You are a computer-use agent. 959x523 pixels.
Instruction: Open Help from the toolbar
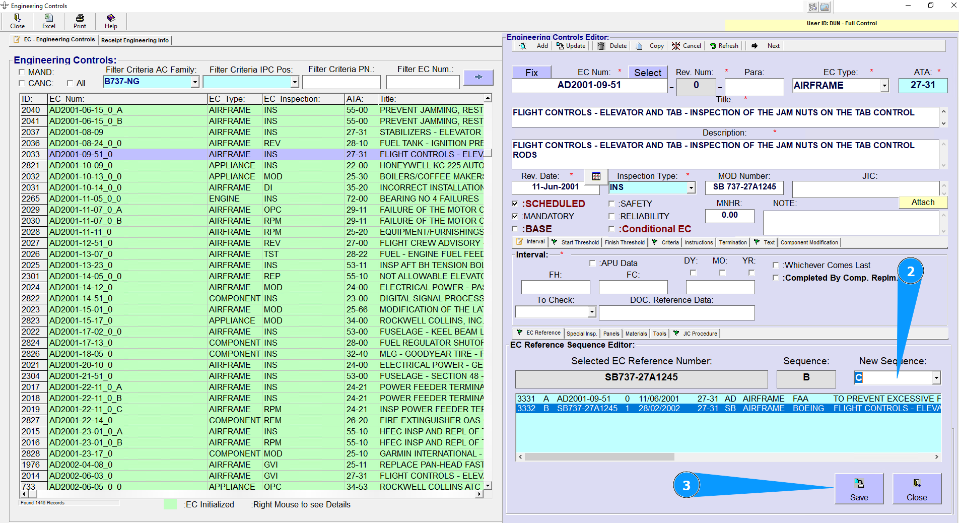[x=111, y=21]
